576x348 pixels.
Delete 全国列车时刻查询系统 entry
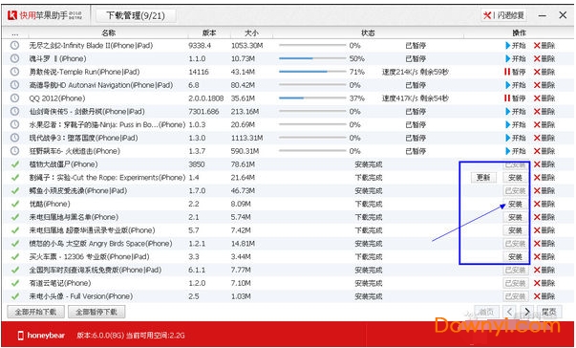point(544,271)
